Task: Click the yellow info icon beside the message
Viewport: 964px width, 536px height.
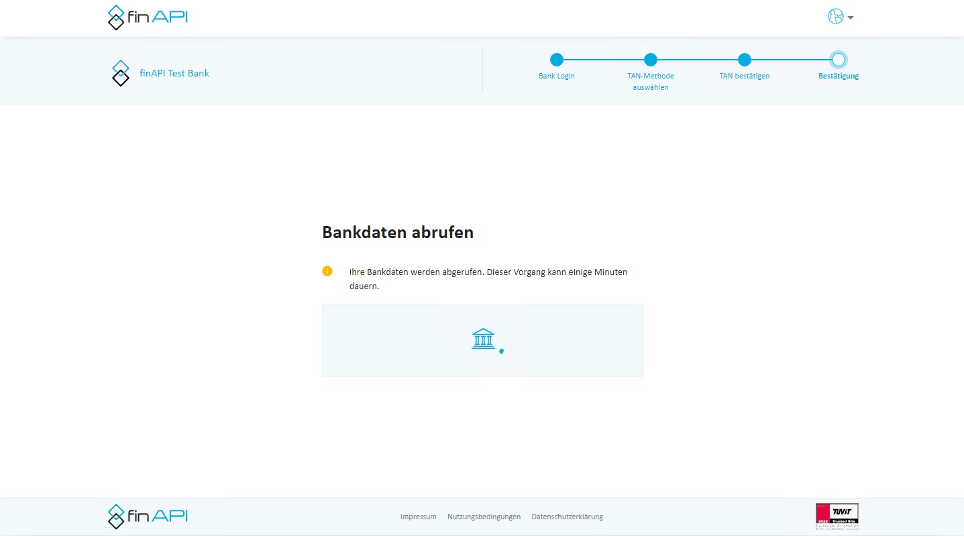Action: click(327, 271)
